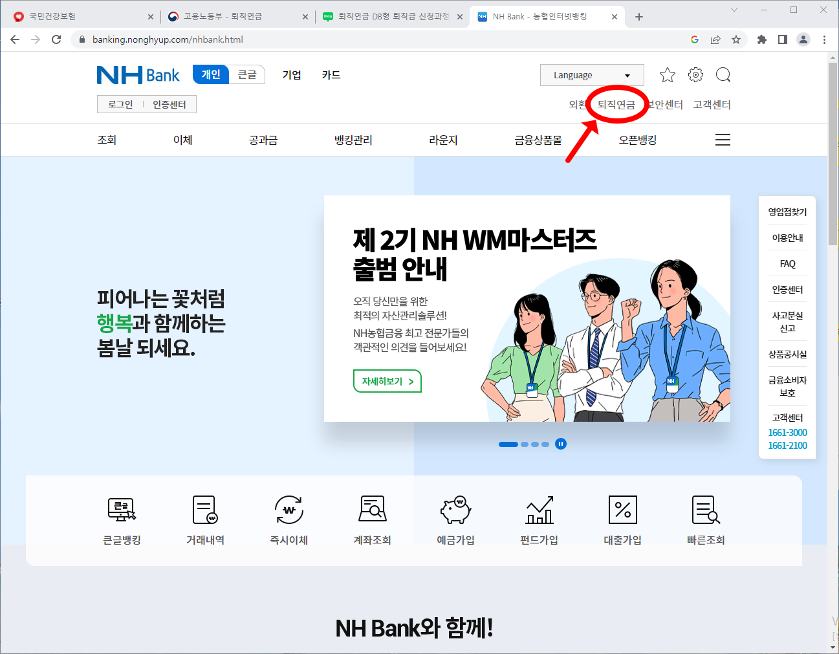Click the 로그인 button
839x654 pixels.
pos(120,105)
